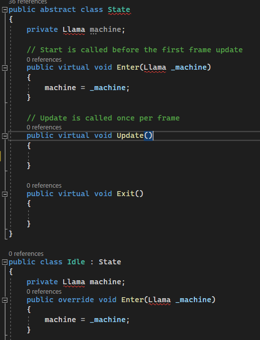Image resolution: width=260 pixels, height=340 pixels.
Task: Open 0 references CodeLens above override Enter
Action: (x=44, y=291)
